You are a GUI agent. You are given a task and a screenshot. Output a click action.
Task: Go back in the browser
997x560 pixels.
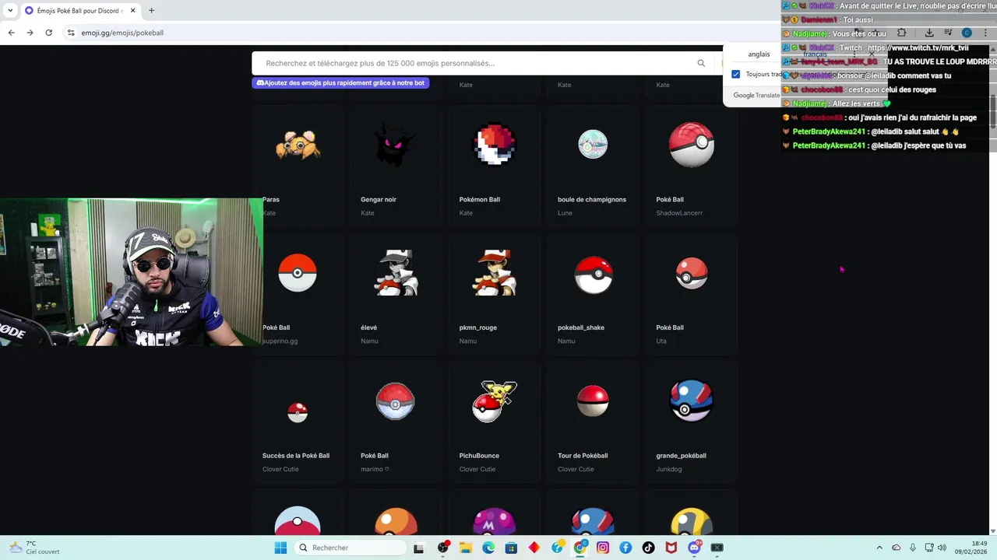(11, 33)
